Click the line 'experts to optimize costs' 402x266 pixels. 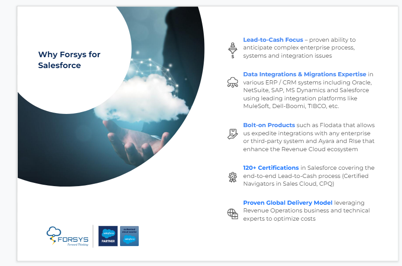click(279, 219)
